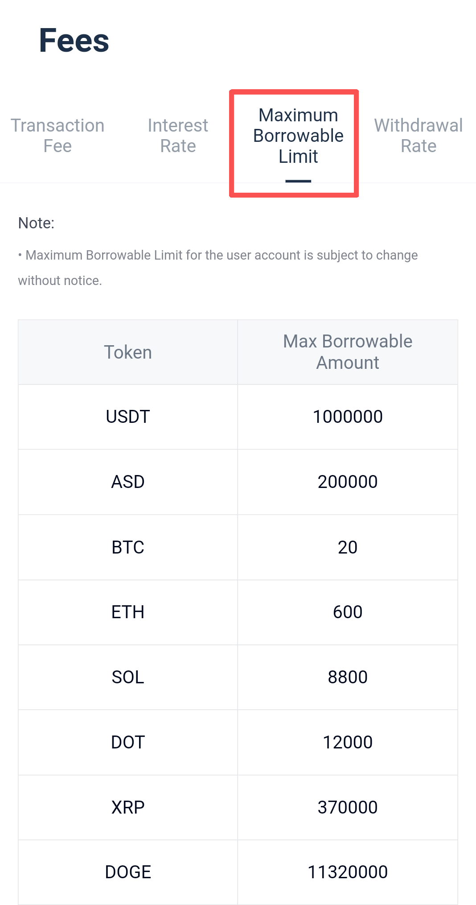Click the Fees page heading
Viewport: 476px width, 905px height.
74,41
